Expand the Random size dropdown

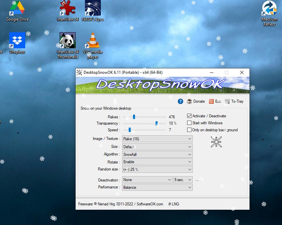click(x=157, y=169)
